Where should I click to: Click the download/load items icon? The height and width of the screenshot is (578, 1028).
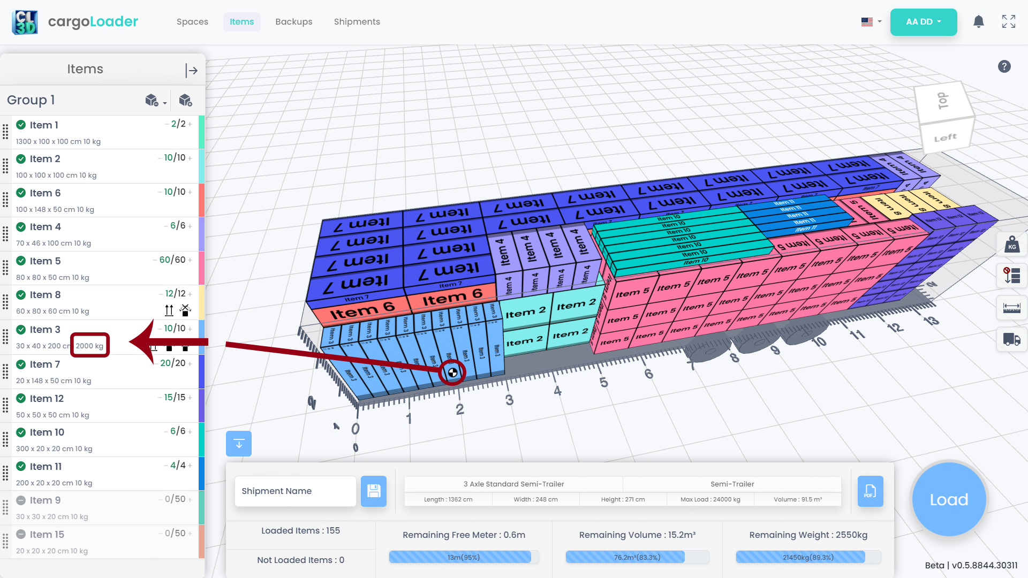click(x=239, y=444)
